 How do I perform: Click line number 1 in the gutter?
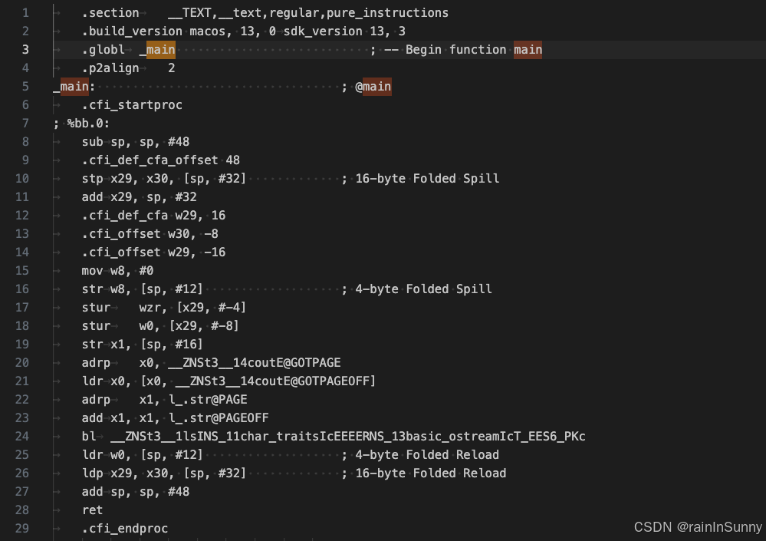25,13
